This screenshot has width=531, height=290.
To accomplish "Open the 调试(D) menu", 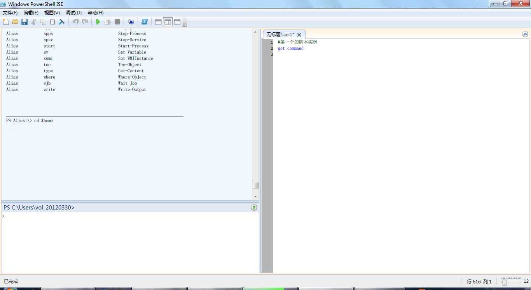I will click(74, 13).
